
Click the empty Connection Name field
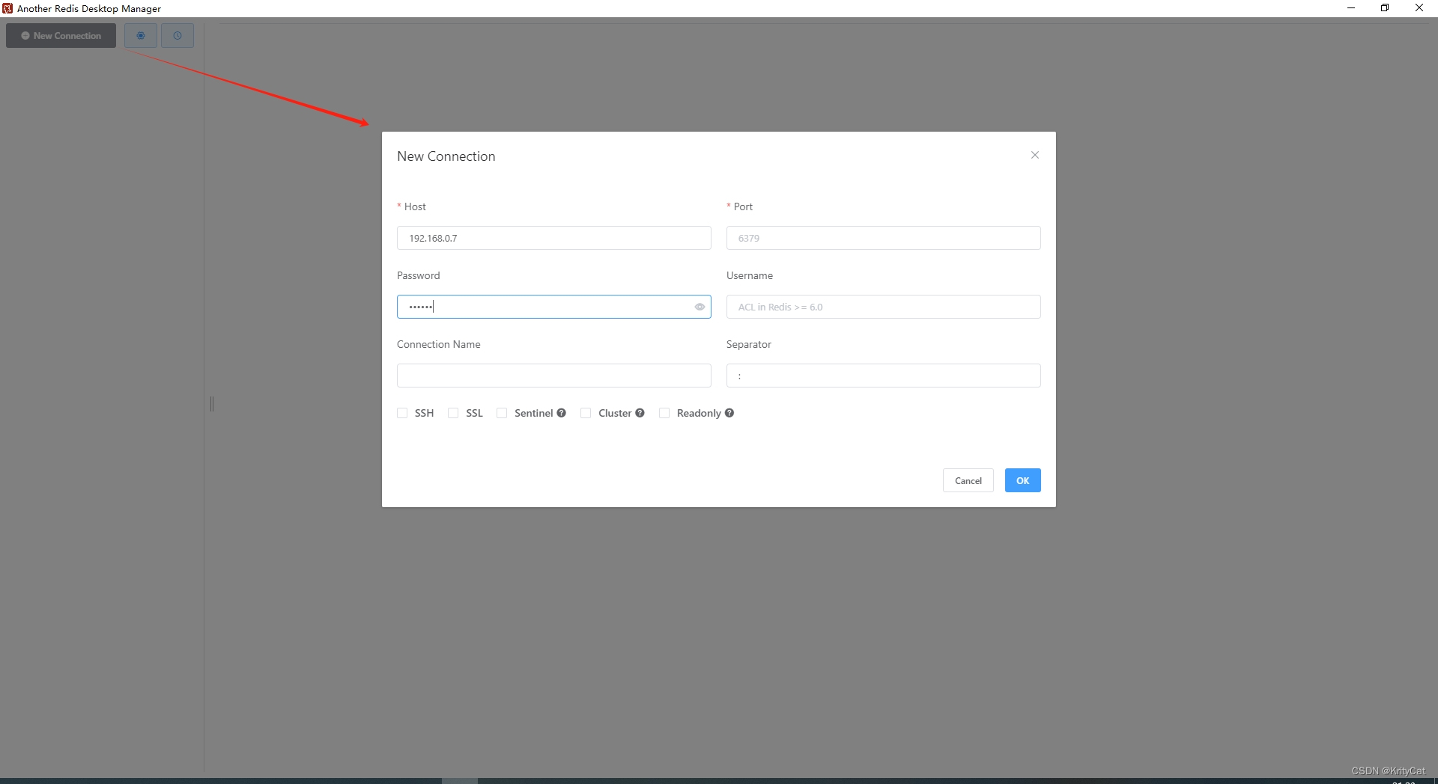(x=554, y=375)
